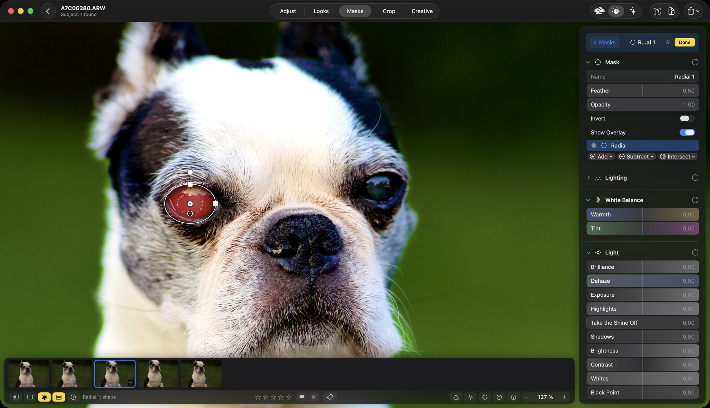Click the export document icon

[x=671, y=11]
